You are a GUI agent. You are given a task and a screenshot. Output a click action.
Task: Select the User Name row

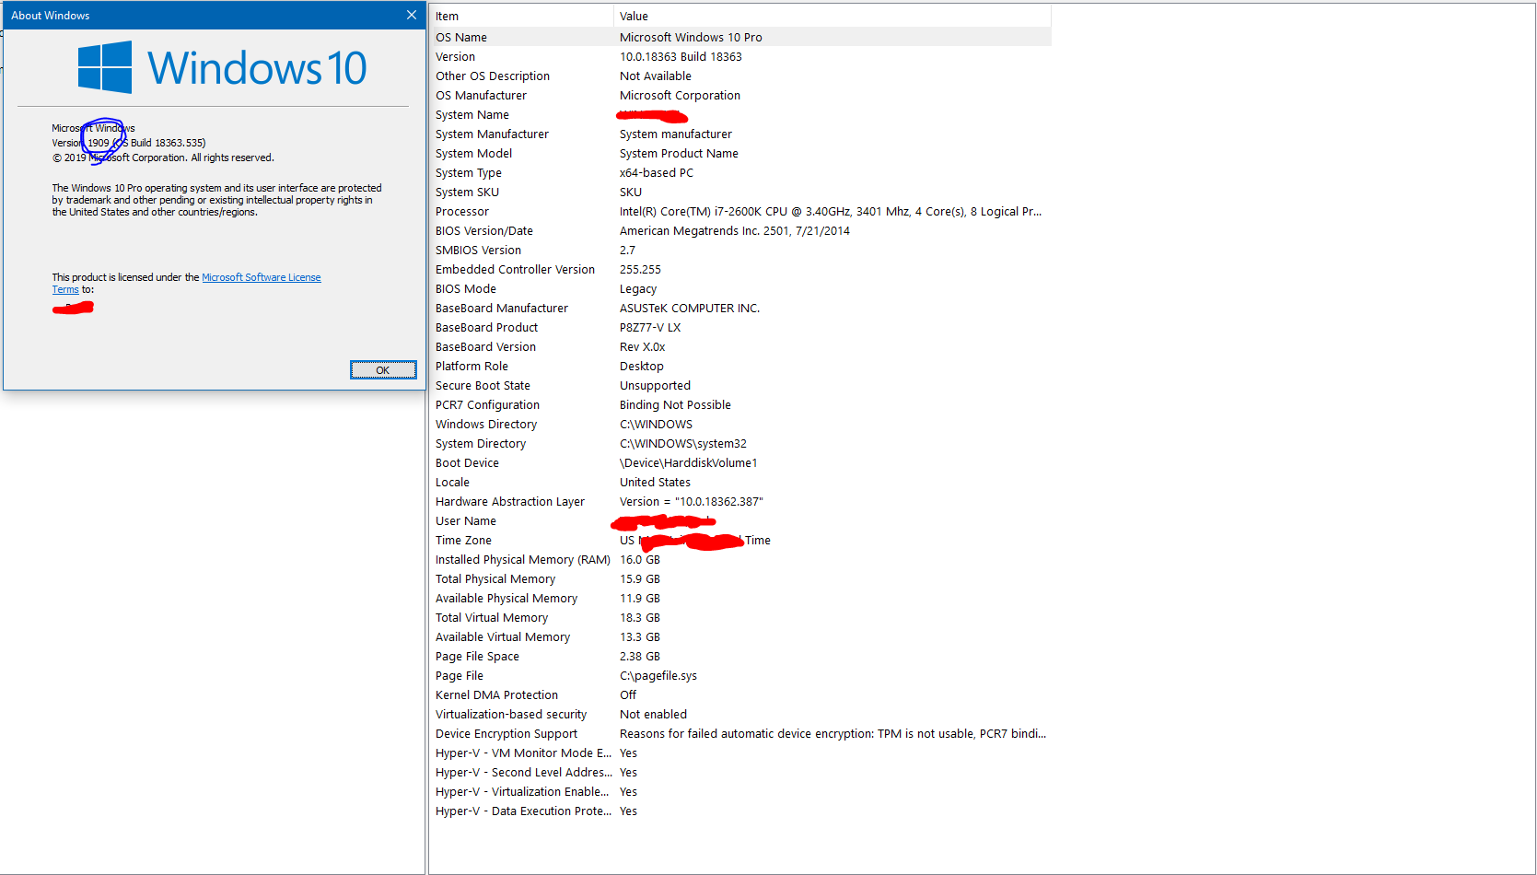point(740,520)
